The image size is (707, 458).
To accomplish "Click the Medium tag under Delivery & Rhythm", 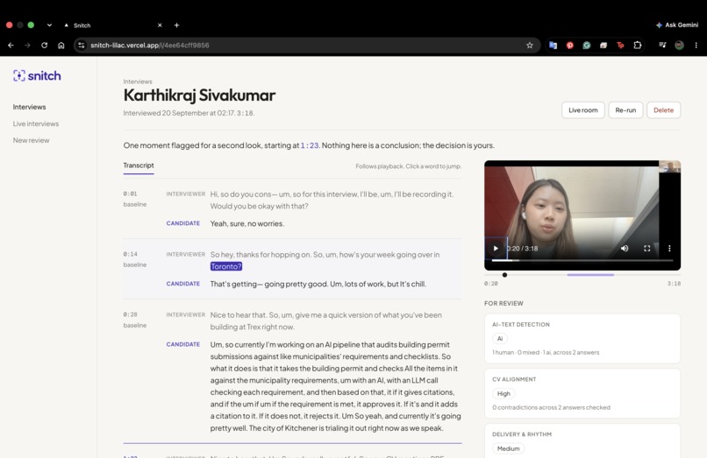I will 508,448.
